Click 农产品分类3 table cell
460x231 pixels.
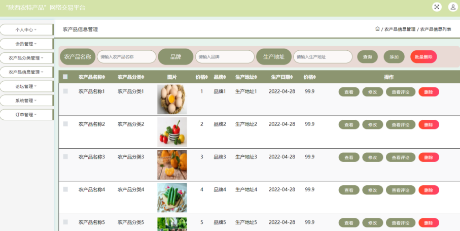click(131, 157)
